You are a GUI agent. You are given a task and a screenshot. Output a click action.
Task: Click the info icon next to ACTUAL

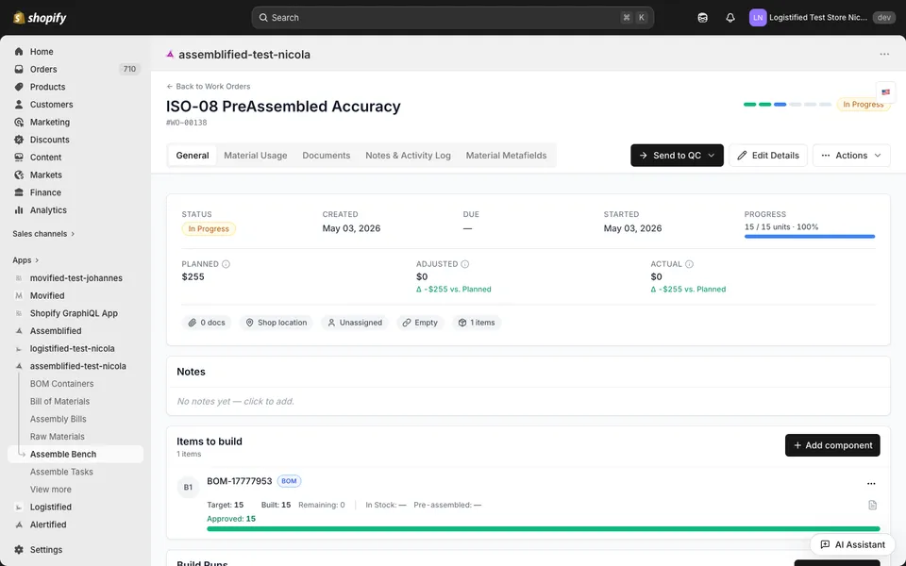coord(689,264)
